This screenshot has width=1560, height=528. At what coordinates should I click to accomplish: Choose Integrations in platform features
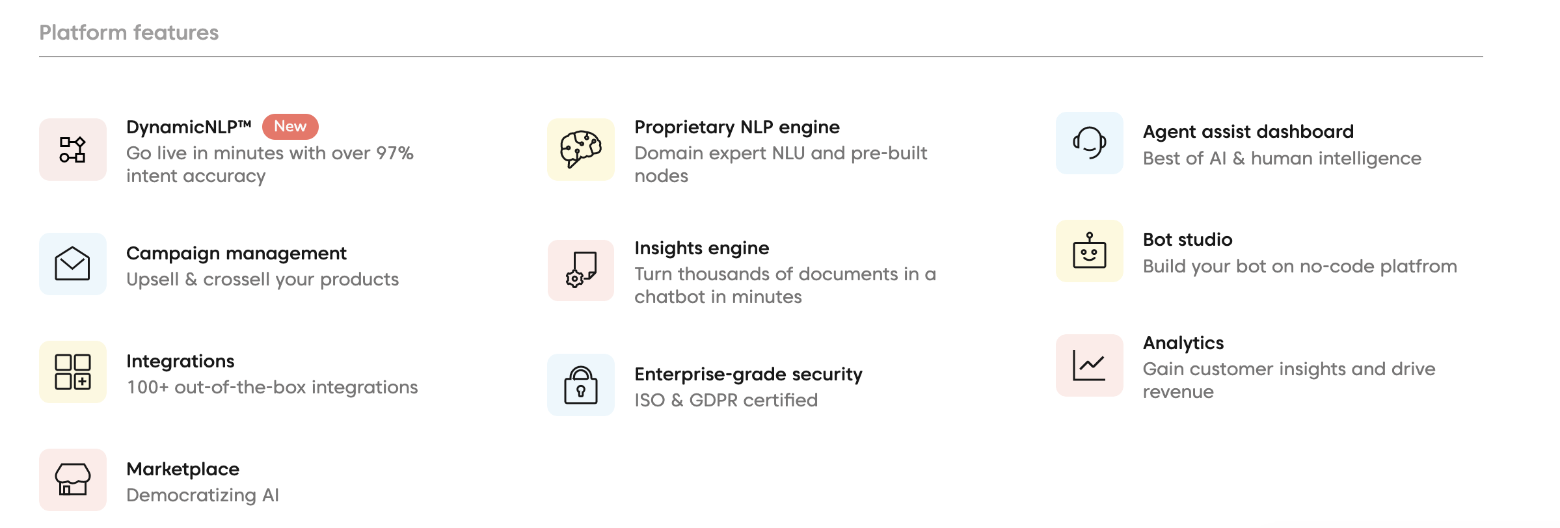[x=180, y=361]
